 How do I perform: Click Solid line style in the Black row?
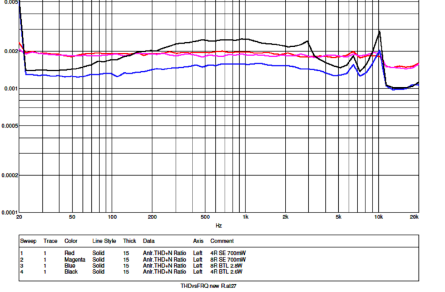click(x=98, y=272)
